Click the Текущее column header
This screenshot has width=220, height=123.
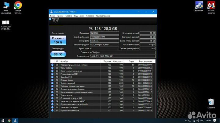pos(106,61)
